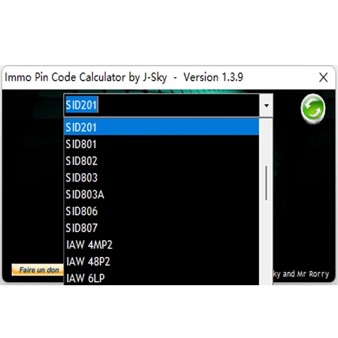The width and height of the screenshot is (338, 338).
Task: Open the ECU type dropdown arrow
Action: pyautogui.click(x=267, y=105)
